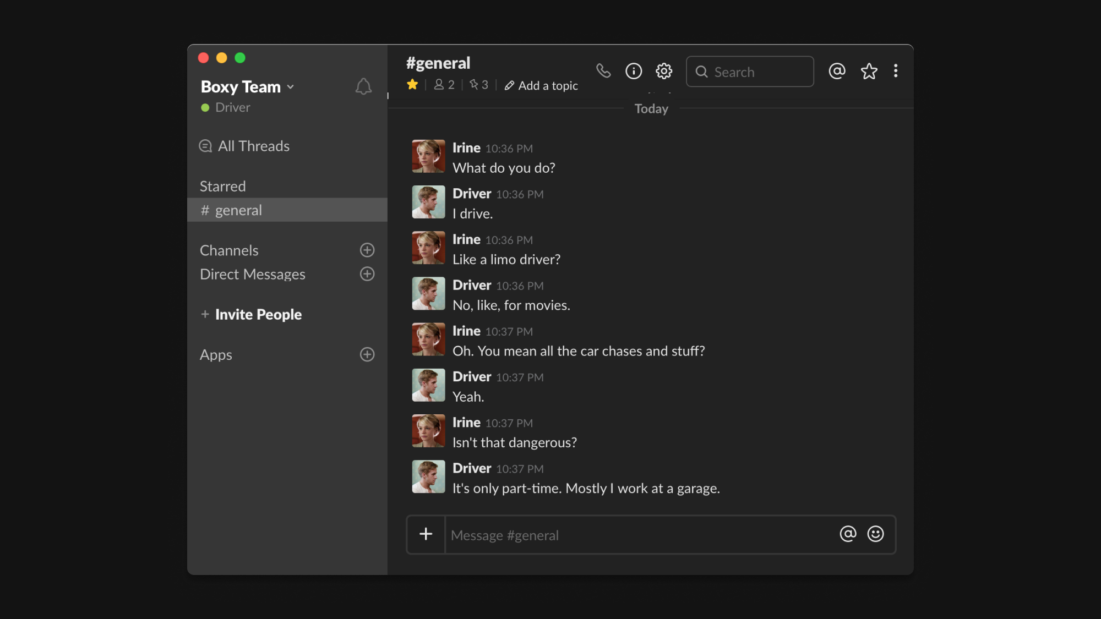Open the Boxy Team workspace dropdown
The height and width of the screenshot is (619, 1101).
pyautogui.click(x=247, y=87)
